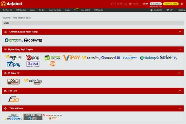This screenshot has width=186, height=124.
Task: Collapse the Thẻ Cào section
Action: 180,91
